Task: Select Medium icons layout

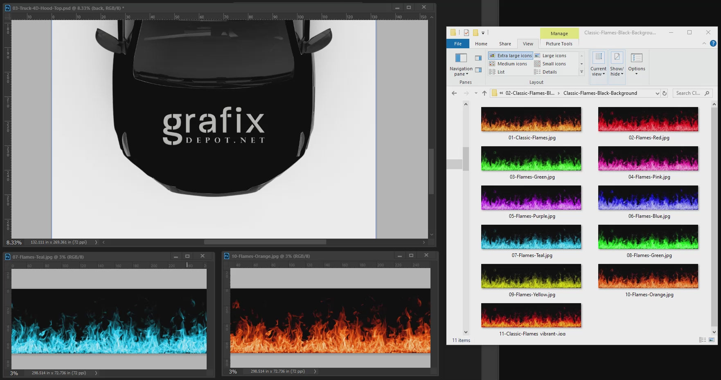Action: tap(508, 64)
